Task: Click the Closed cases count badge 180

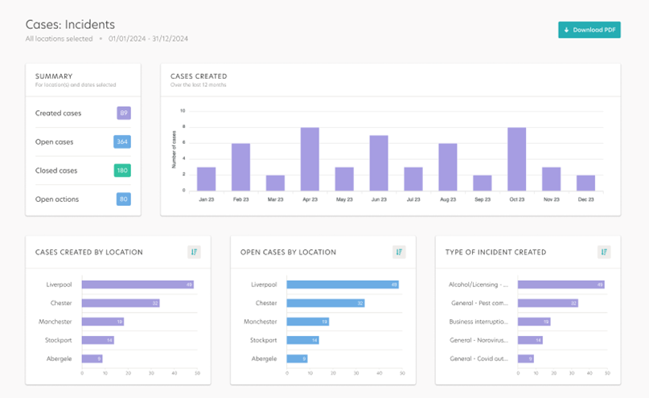Action: coord(122,170)
